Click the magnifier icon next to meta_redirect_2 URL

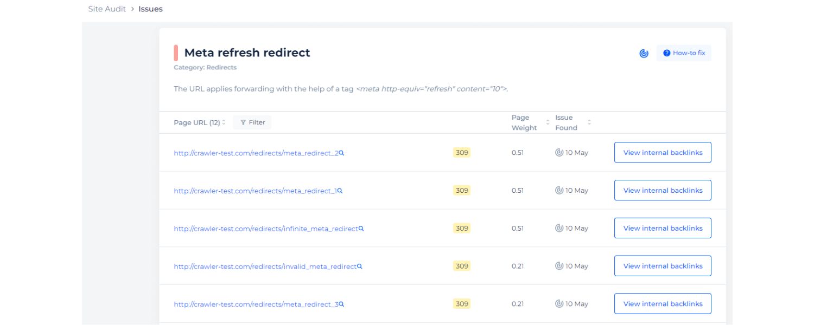(x=340, y=152)
